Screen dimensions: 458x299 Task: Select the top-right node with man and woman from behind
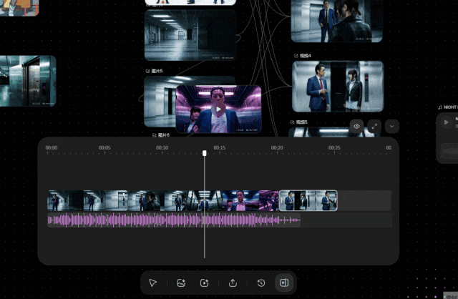click(337, 21)
